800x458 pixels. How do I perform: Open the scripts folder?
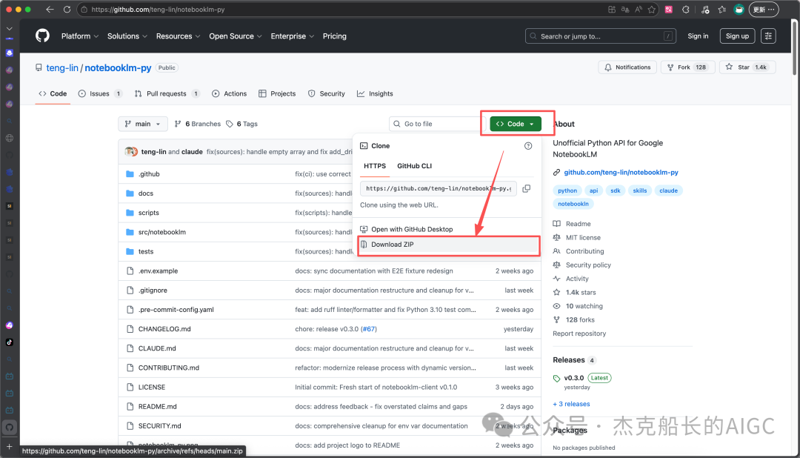tap(148, 213)
